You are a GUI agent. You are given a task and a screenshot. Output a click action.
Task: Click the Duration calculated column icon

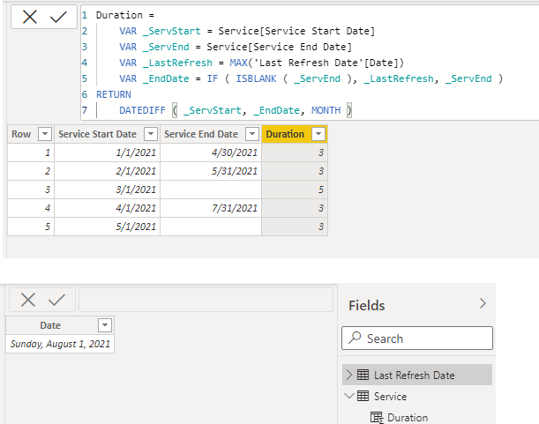point(377,418)
